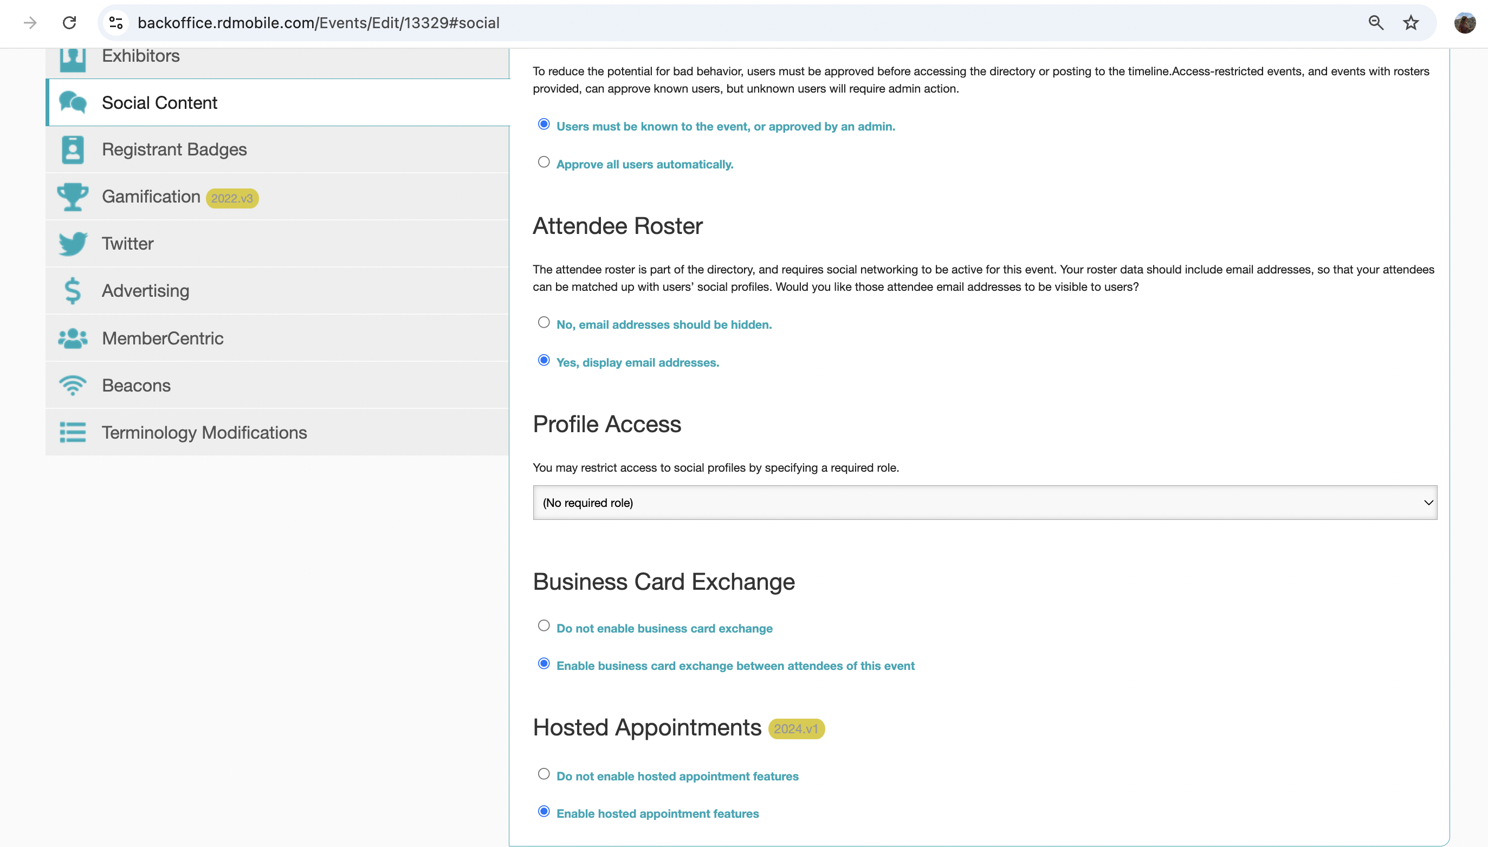Open the browser profile avatar
Viewport: 1488px width, 847px height.
[x=1464, y=23]
